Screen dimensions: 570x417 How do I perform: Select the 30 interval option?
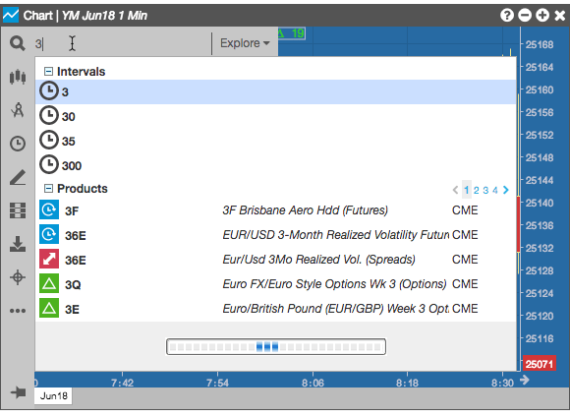(x=275, y=116)
